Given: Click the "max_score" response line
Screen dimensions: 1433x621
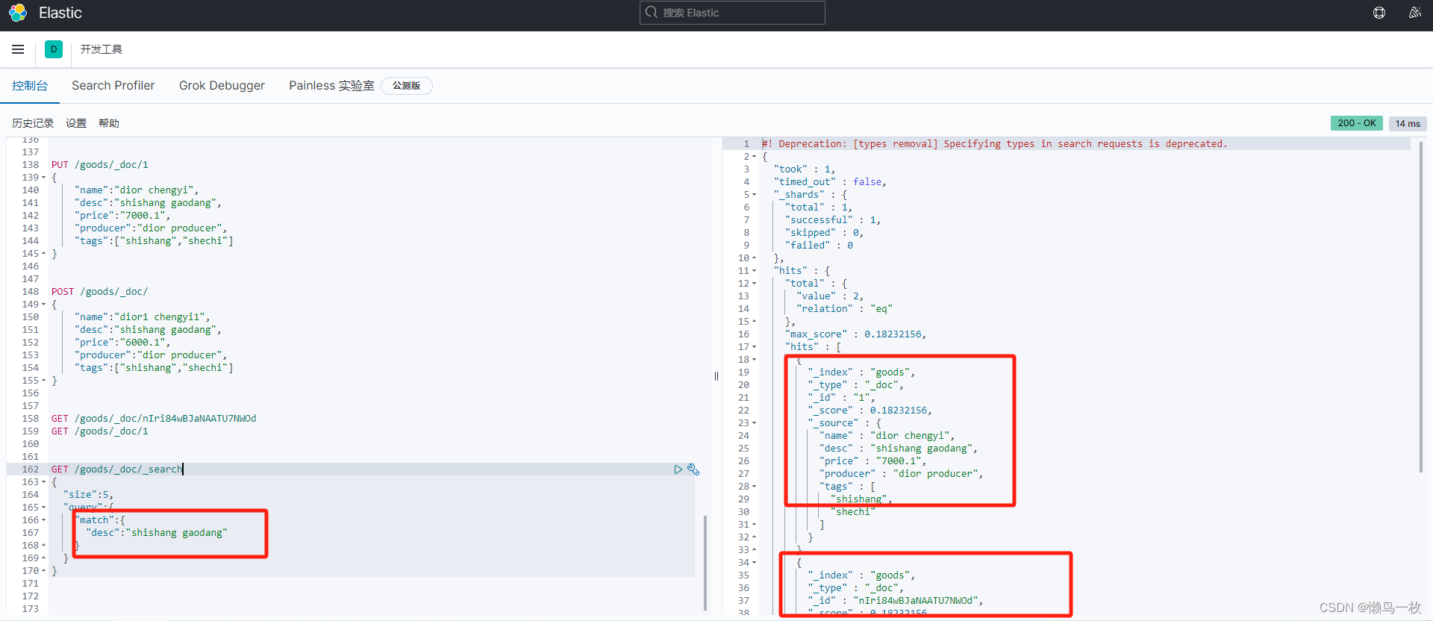Looking at the screenshot, I should (855, 334).
